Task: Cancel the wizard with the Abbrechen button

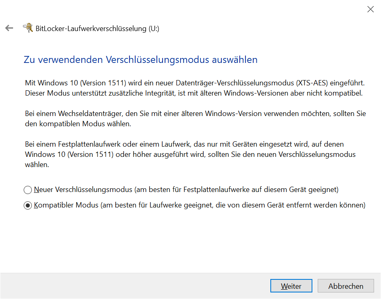Action: coord(345,286)
